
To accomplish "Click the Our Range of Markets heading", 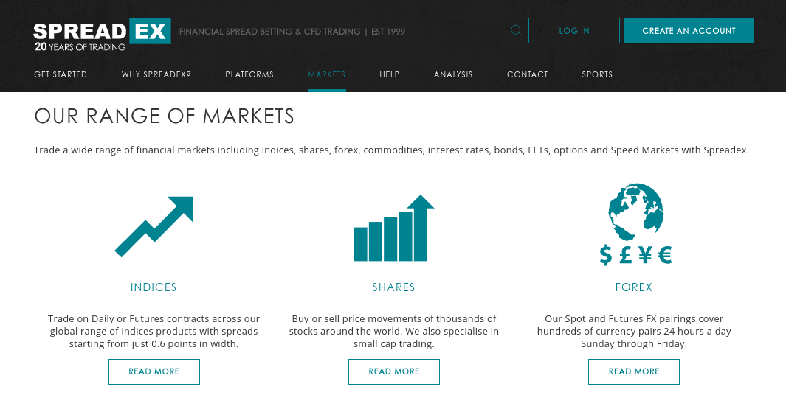I will click(164, 116).
